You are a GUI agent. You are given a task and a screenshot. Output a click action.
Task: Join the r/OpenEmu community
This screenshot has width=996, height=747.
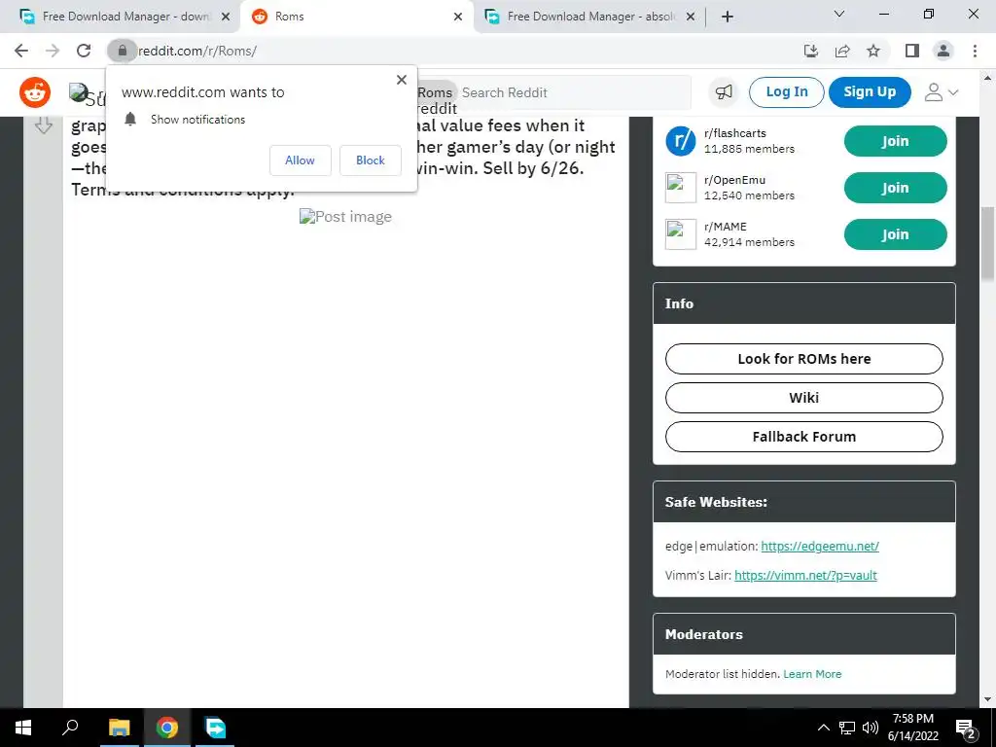pos(895,188)
